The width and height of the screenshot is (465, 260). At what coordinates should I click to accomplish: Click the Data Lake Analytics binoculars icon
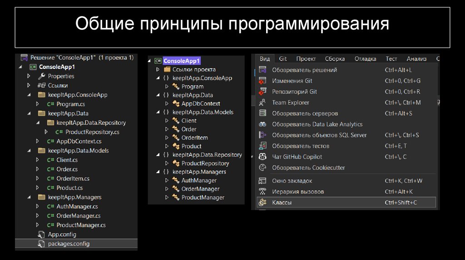(262, 124)
